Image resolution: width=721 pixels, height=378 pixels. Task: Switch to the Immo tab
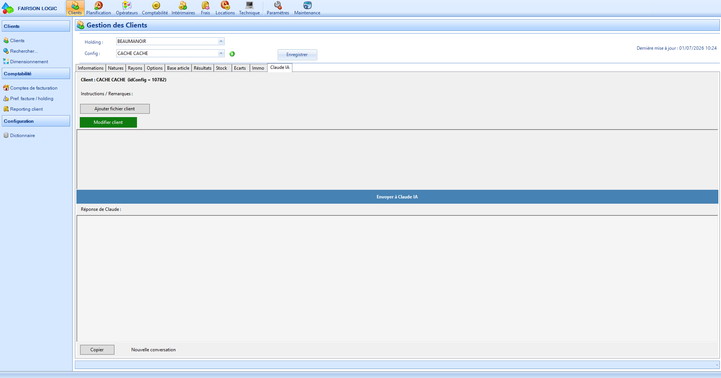[x=258, y=68]
